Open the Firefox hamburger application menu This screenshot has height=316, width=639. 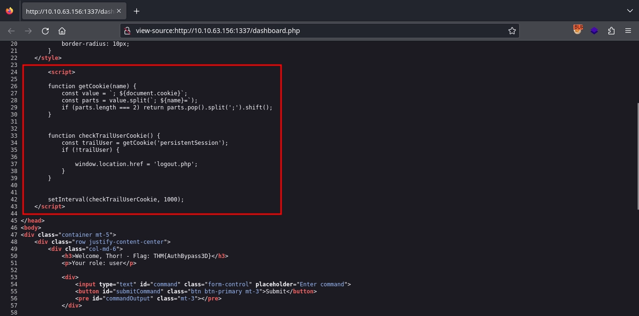coord(628,31)
